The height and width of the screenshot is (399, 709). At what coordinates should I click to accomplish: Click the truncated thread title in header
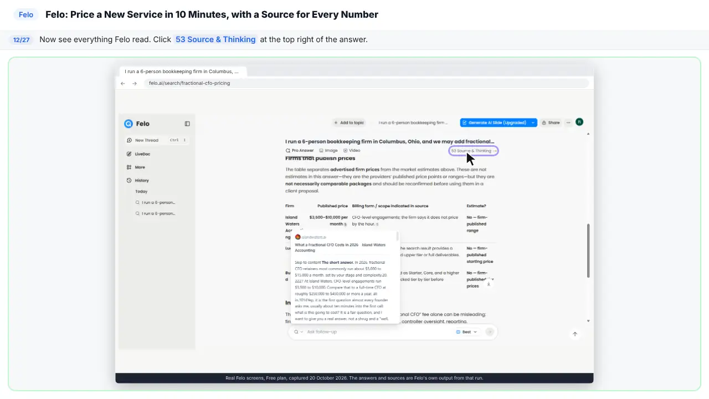pyautogui.click(x=413, y=122)
